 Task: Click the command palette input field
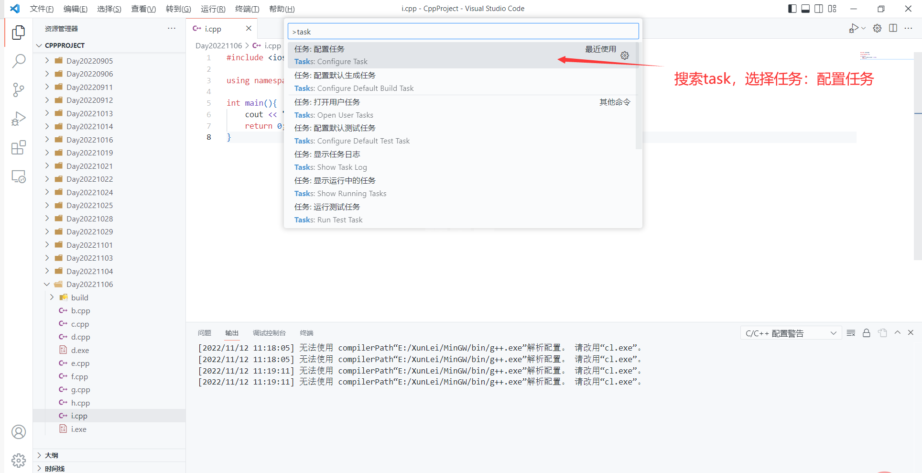coord(463,32)
